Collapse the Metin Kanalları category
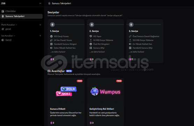Image resolution: width=194 pixels, height=126 pixels. (x=9, y=25)
